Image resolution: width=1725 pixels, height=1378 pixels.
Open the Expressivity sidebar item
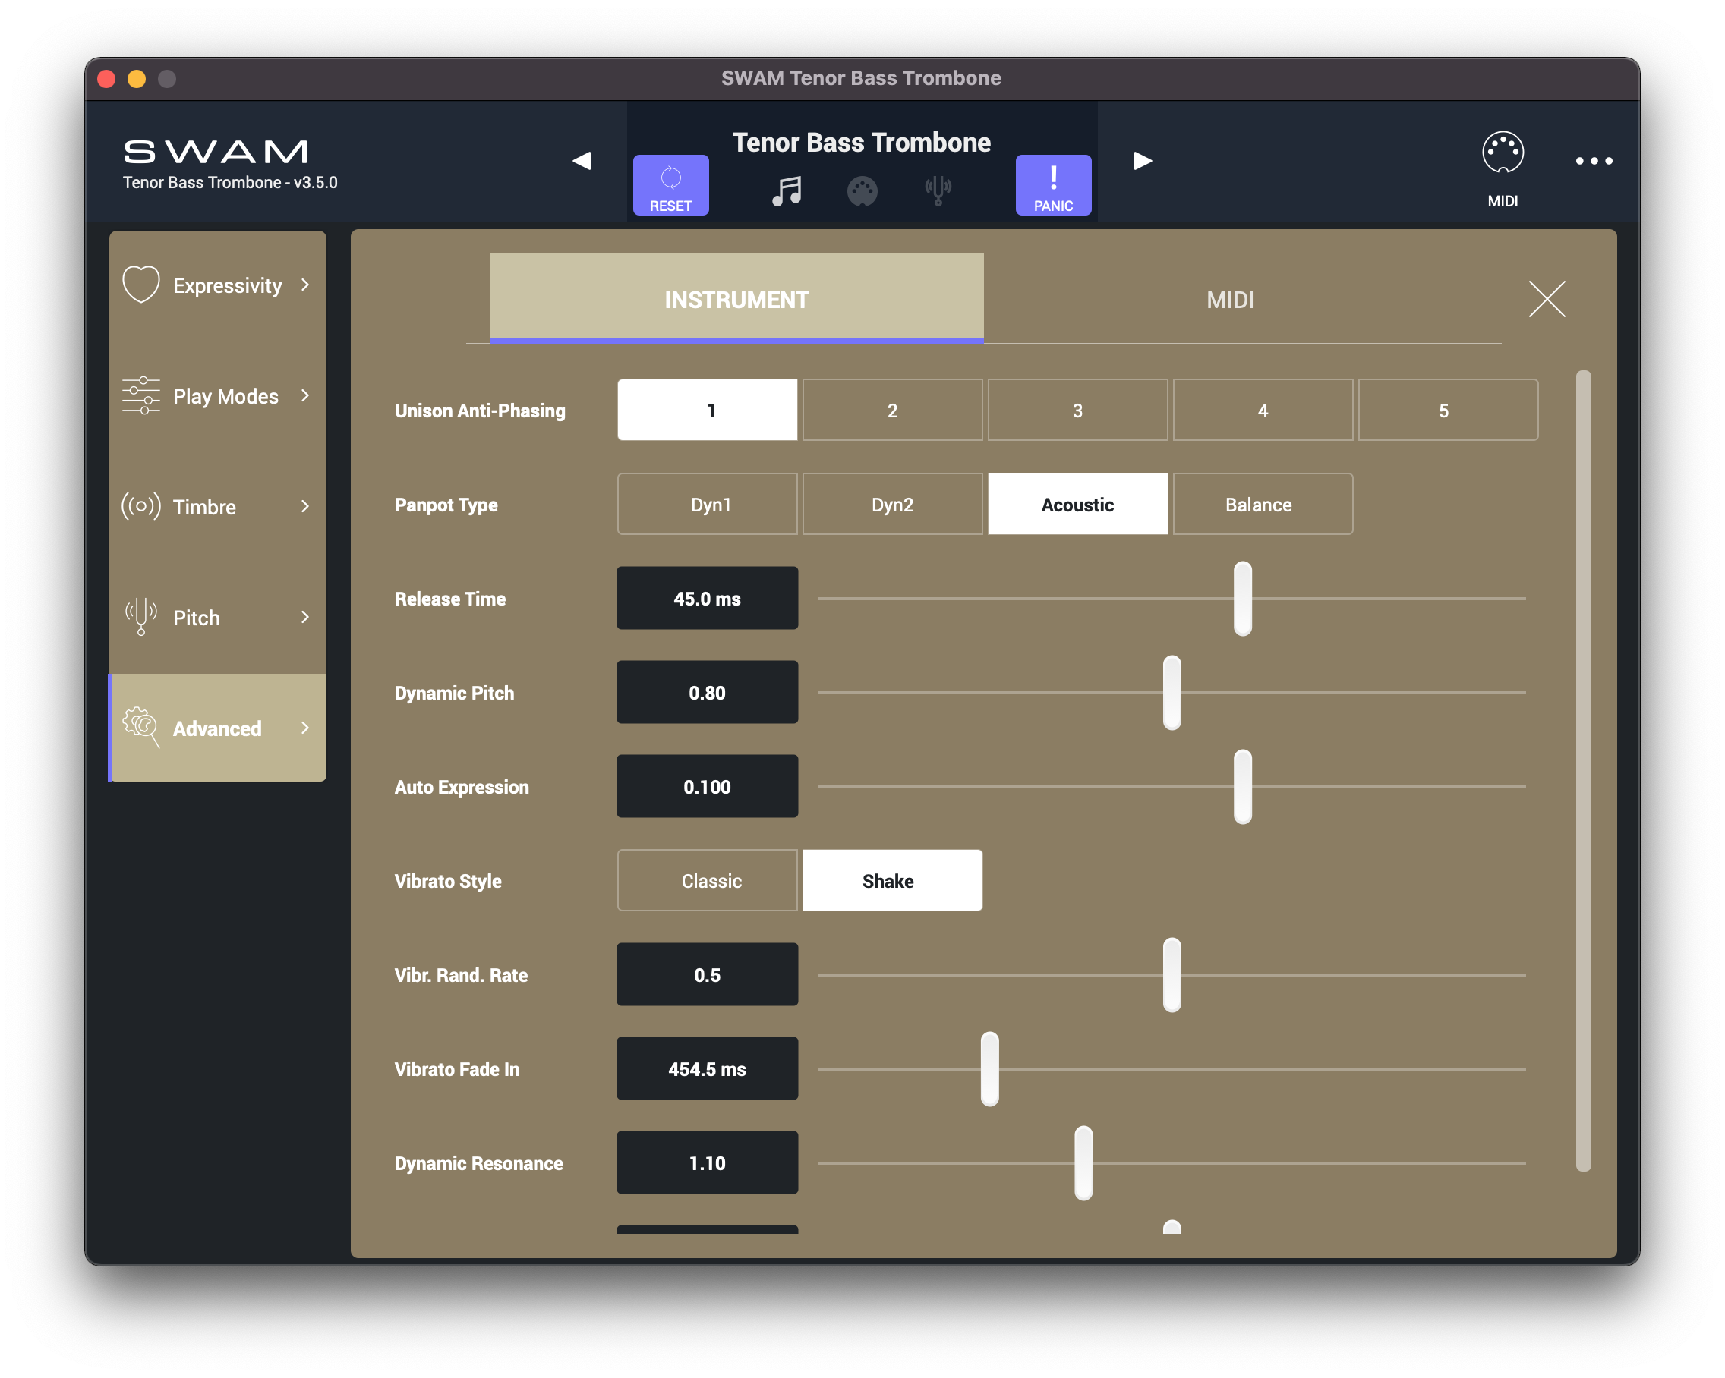[218, 285]
